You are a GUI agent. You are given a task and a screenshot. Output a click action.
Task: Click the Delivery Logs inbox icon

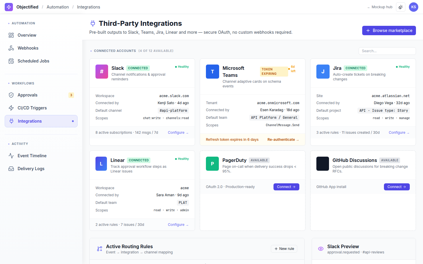[11, 169]
